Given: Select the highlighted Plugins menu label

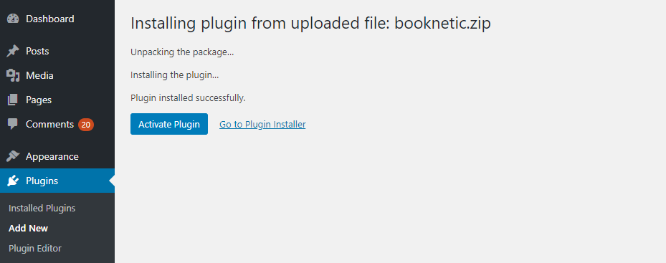Looking at the screenshot, I should point(42,181).
